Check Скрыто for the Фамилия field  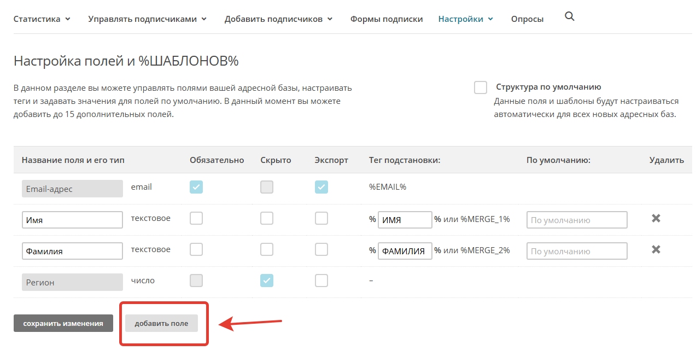(267, 249)
